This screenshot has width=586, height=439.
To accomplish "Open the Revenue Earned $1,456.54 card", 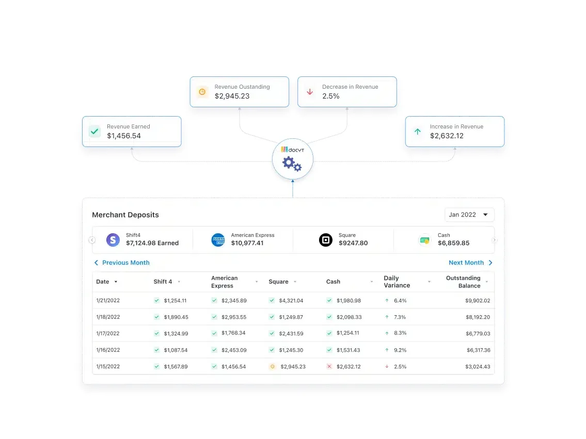I will (x=132, y=132).
